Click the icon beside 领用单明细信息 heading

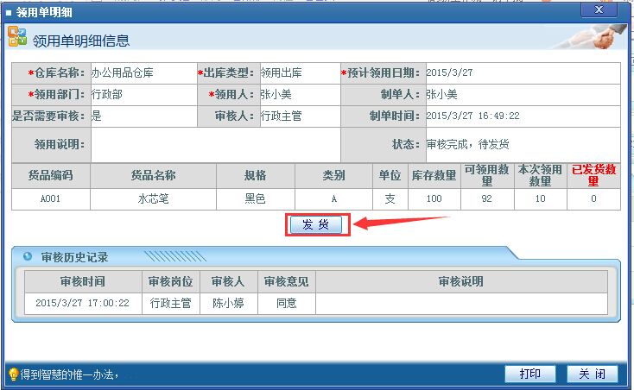coord(16,37)
